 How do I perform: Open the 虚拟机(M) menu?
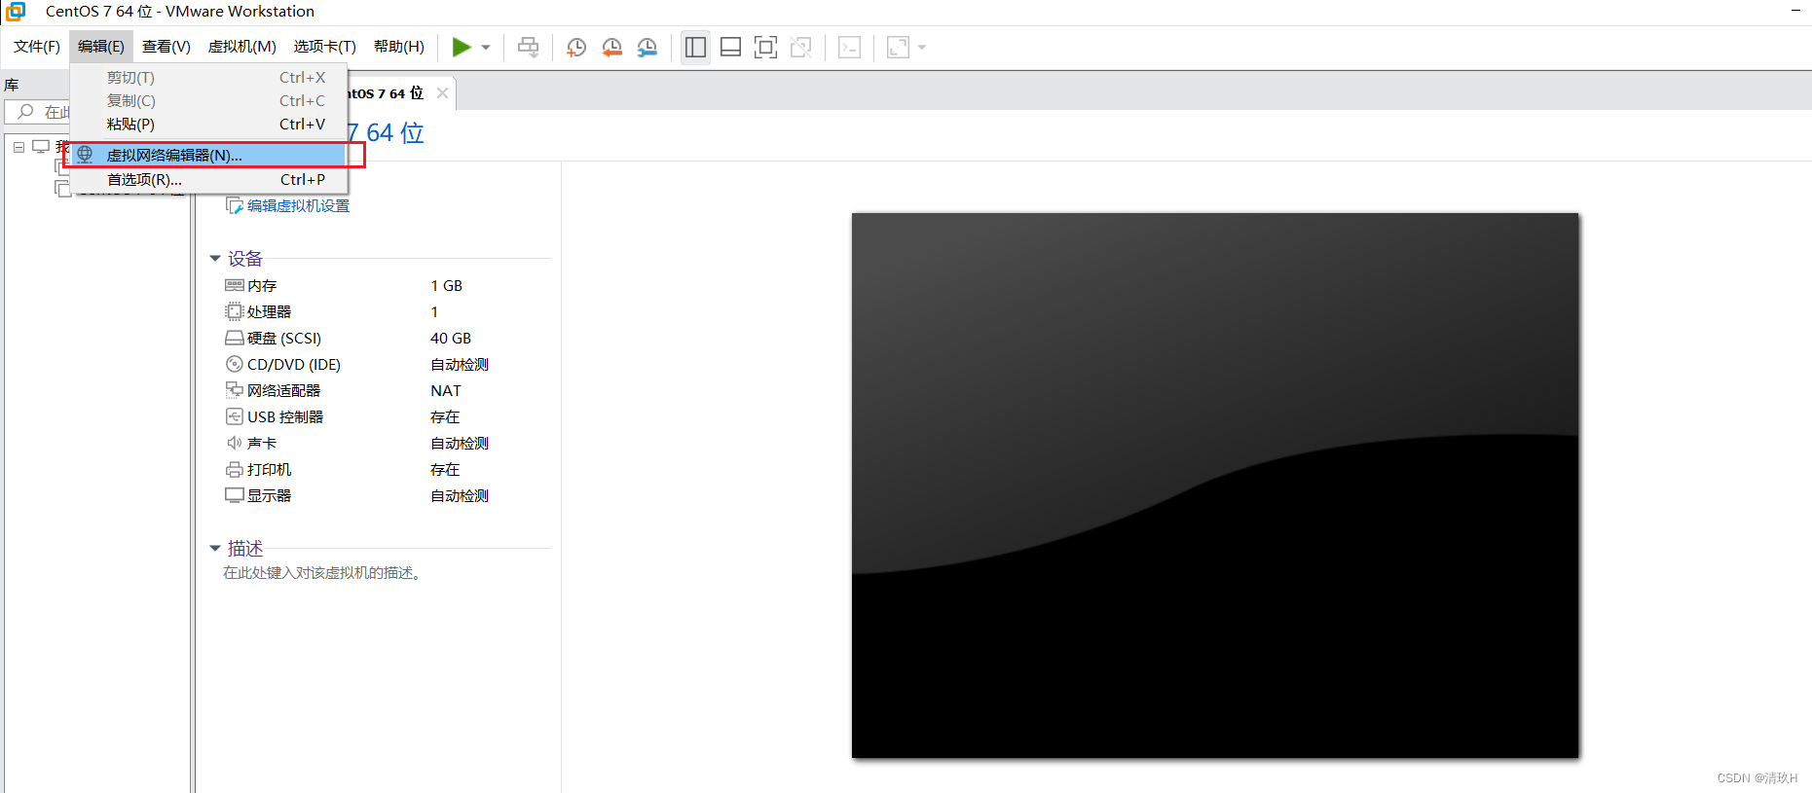click(242, 47)
